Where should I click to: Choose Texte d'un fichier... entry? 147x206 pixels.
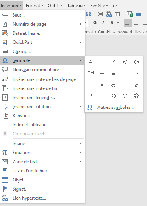[x=42, y=171]
